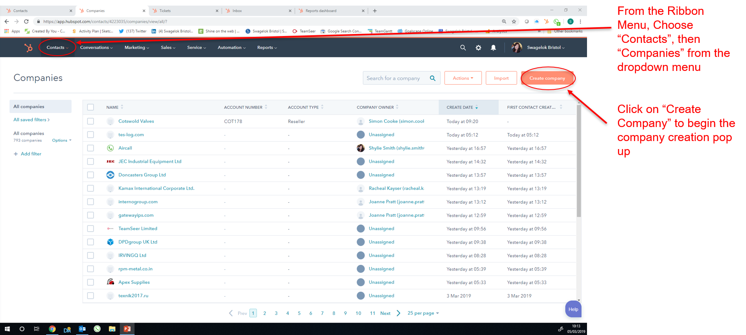Check the Doncasters Group Ltd row
The height and width of the screenshot is (335, 746).
tap(91, 175)
